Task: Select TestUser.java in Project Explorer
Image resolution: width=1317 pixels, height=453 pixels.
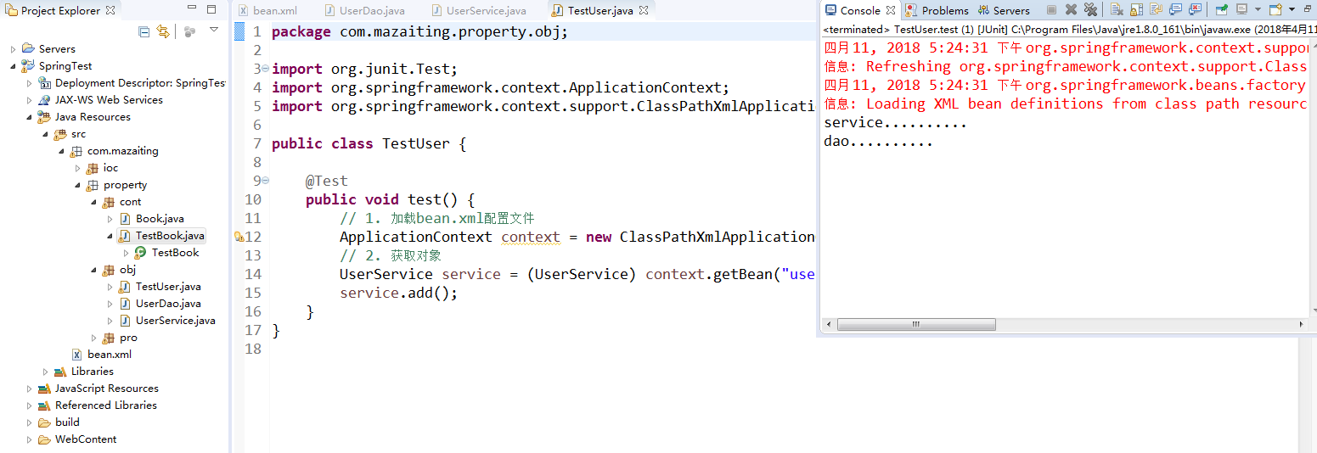Action: coord(168,287)
